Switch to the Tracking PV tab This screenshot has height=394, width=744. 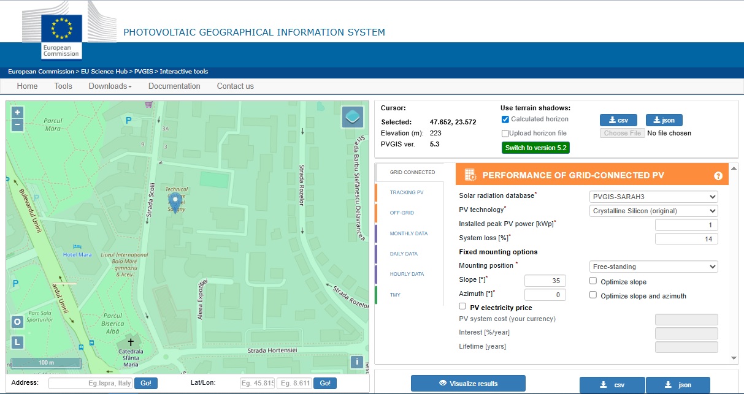[407, 193]
